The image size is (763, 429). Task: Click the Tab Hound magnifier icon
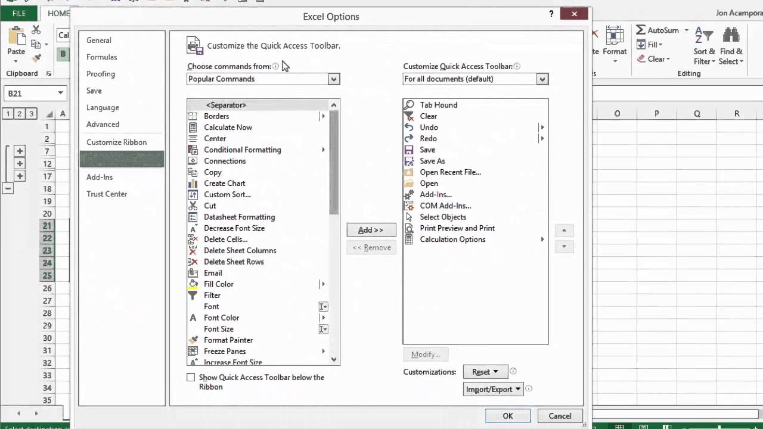(409, 105)
